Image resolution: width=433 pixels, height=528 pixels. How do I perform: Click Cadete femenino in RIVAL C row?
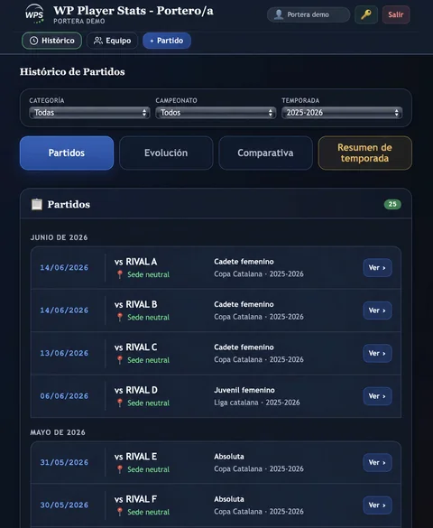click(x=244, y=347)
